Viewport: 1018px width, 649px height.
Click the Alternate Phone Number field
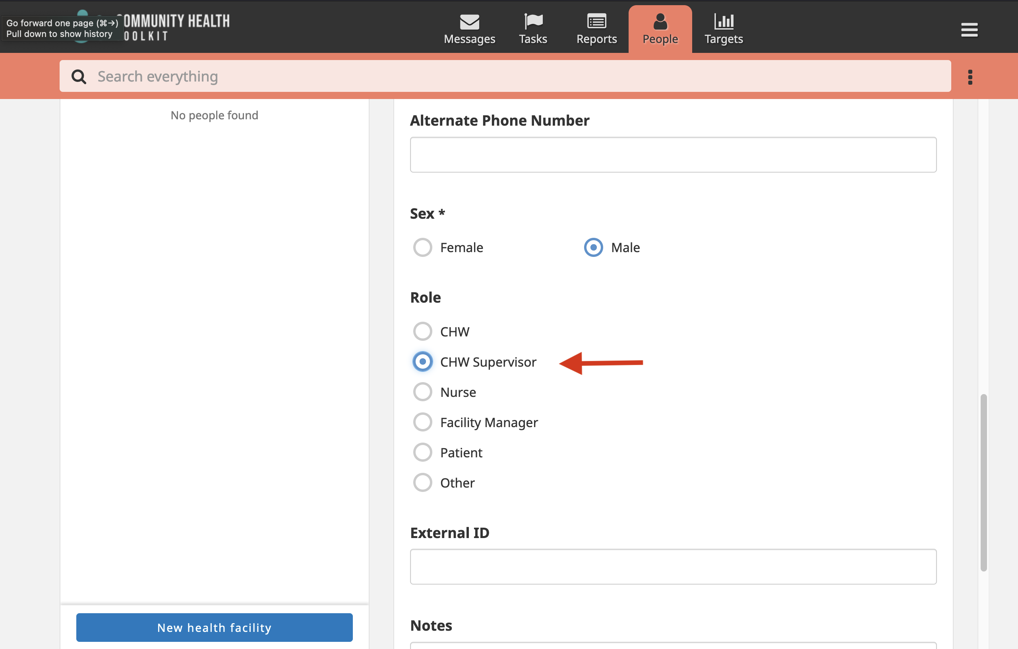[673, 154]
